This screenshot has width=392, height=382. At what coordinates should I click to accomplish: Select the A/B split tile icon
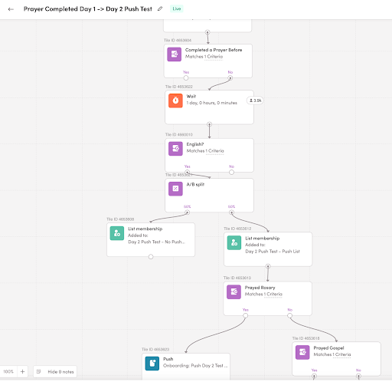click(175, 189)
